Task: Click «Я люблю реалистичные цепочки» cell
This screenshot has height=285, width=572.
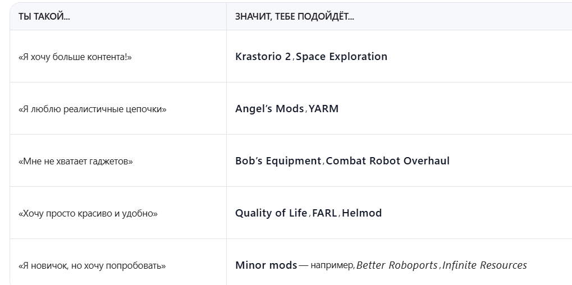Action: [93, 109]
